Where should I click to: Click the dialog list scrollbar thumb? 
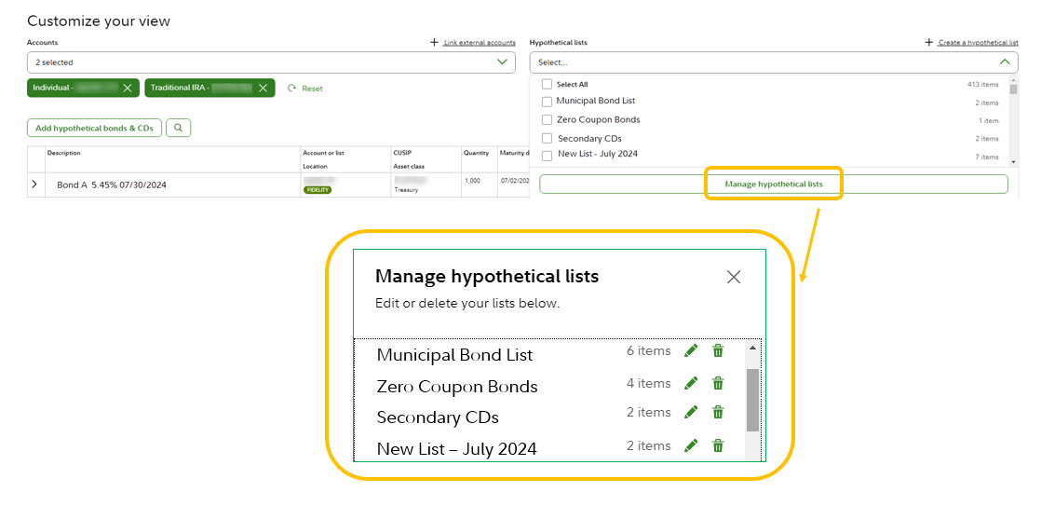point(752,398)
